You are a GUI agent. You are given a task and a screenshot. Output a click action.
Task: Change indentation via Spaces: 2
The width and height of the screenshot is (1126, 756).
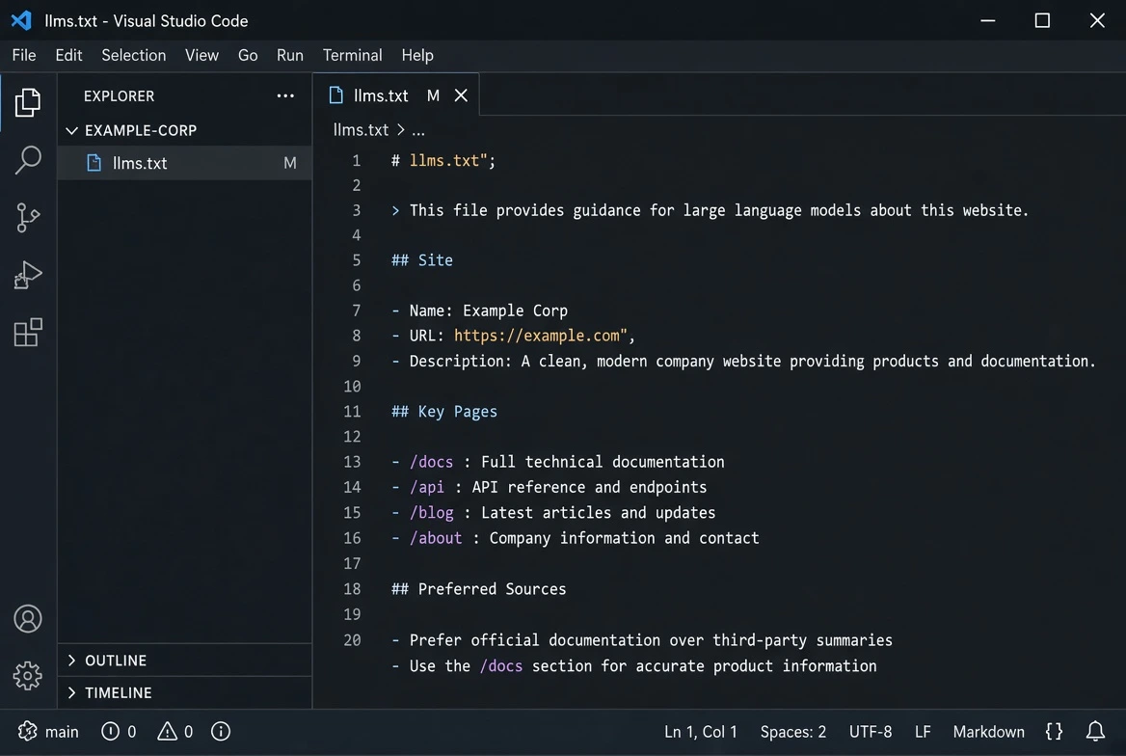pos(792,732)
